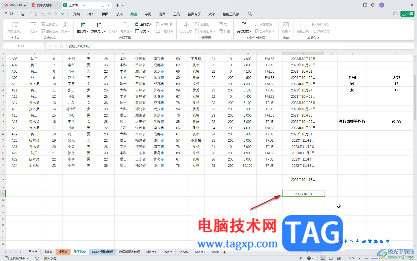Image resolution: width=417 pixels, height=261 pixels.
Task: Cancel the formula entry with X icon
Action: [50, 46]
